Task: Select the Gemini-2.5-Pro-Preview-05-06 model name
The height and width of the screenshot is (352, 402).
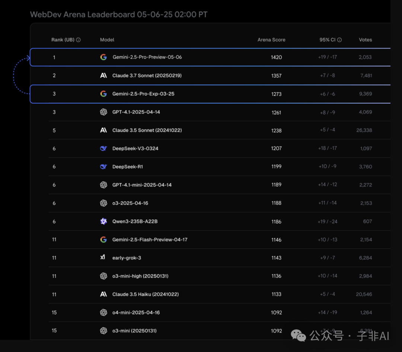Action: tap(147, 57)
